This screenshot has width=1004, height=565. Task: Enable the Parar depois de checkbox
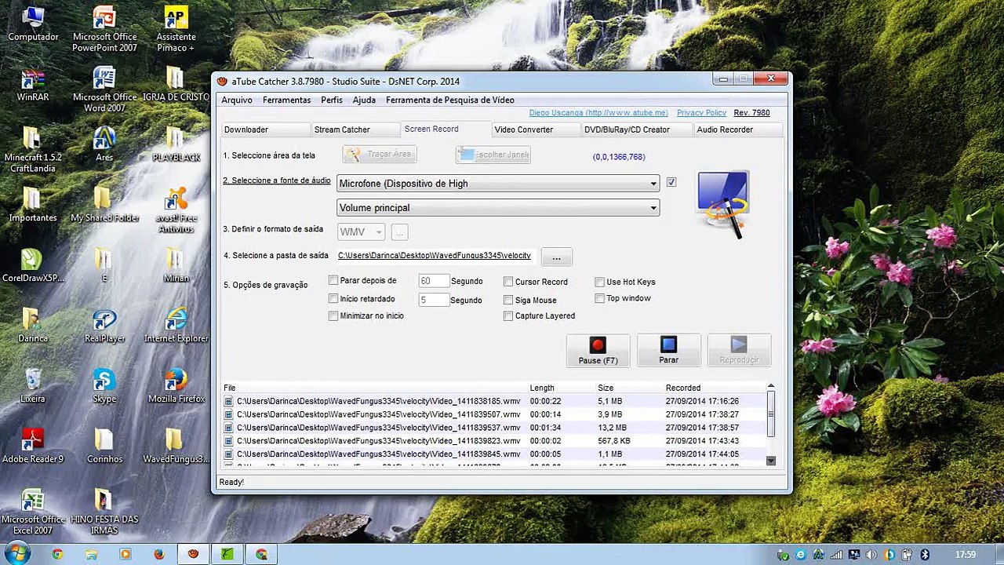point(333,280)
